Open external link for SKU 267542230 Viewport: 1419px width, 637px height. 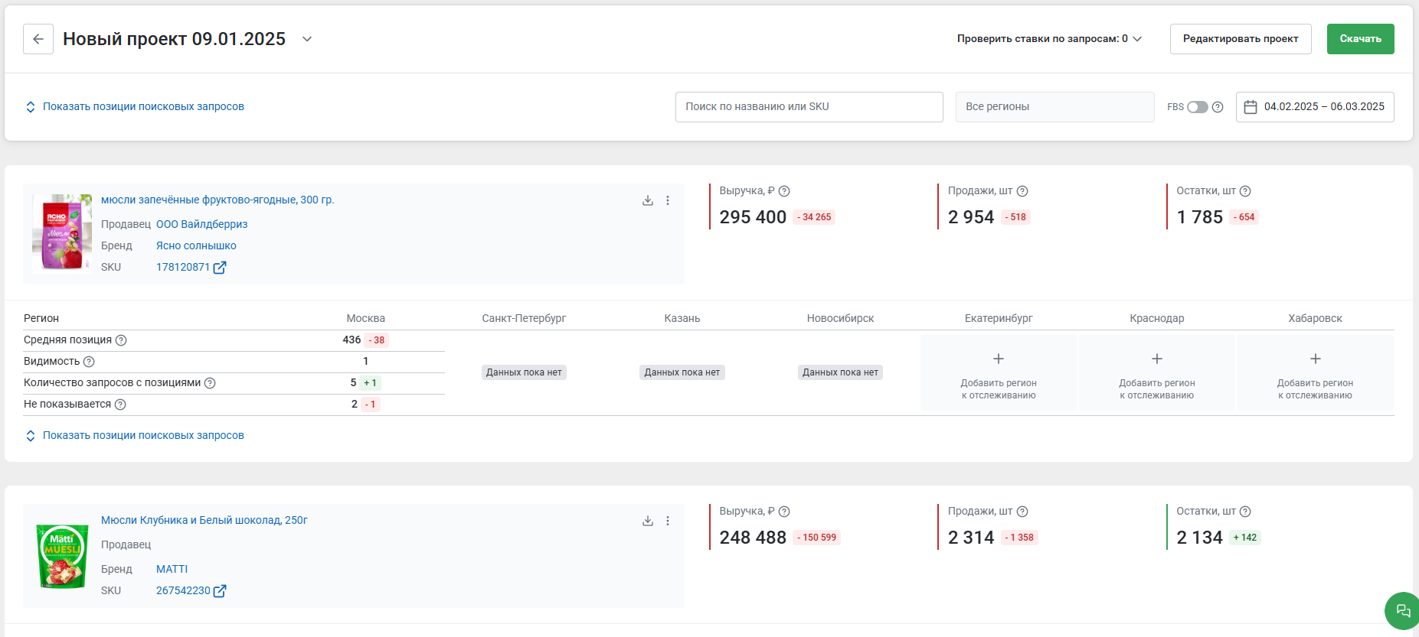[220, 591]
